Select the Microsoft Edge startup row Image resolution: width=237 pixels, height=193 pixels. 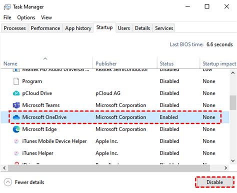(x=115, y=129)
